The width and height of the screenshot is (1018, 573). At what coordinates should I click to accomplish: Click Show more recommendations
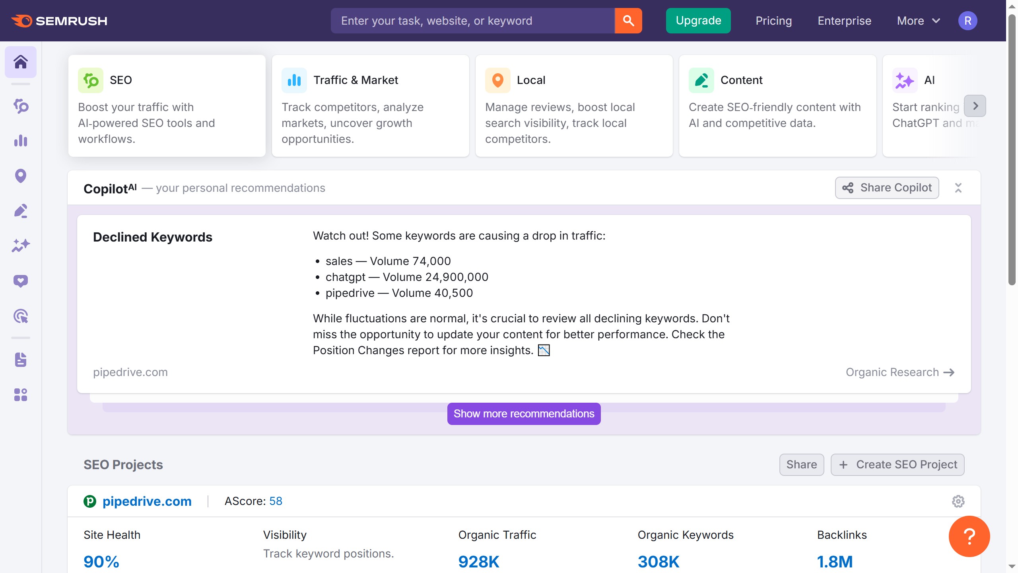[524, 413]
